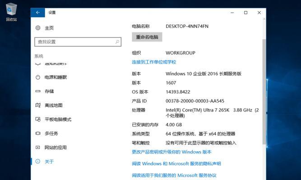Click the 电脑名称 label
301x180 pixels.
point(141,27)
